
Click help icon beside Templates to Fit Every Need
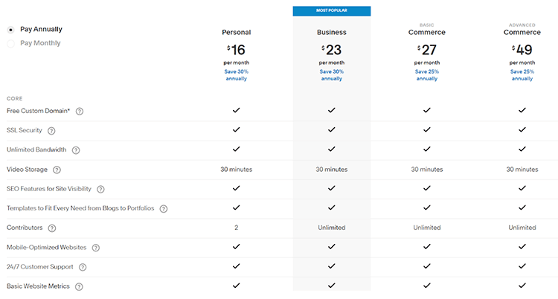click(164, 208)
